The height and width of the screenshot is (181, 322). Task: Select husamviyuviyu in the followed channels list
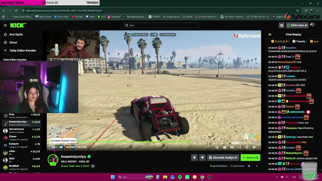coord(21,123)
